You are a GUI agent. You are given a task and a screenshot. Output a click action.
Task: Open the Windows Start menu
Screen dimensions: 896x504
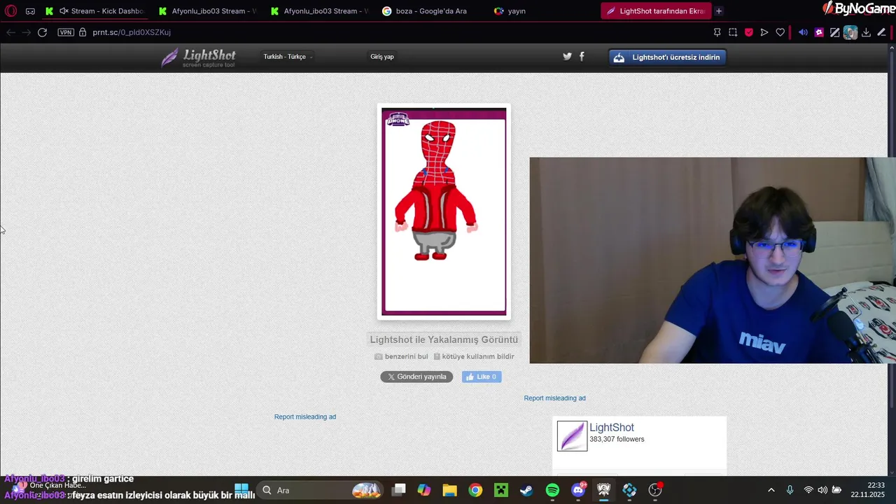click(241, 490)
